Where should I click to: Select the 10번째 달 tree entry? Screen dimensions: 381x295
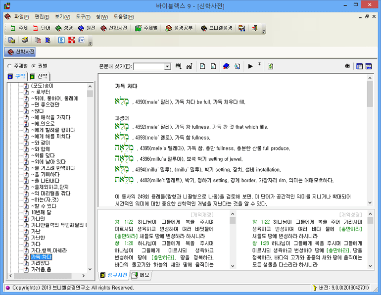[x=41, y=213]
